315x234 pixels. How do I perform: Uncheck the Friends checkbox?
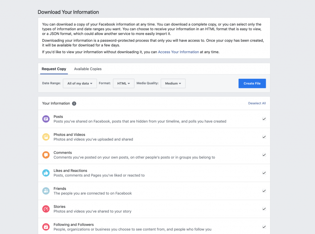[264, 191]
